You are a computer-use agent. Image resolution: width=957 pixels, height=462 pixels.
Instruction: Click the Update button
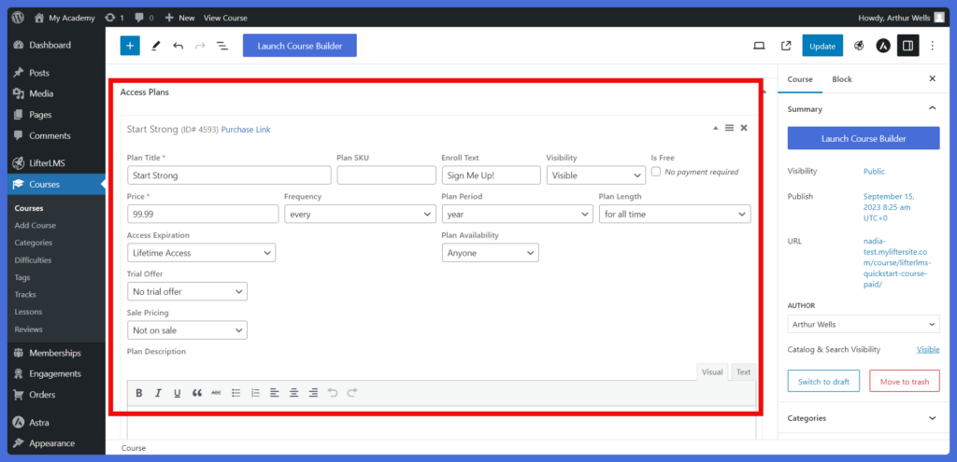(822, 46)
